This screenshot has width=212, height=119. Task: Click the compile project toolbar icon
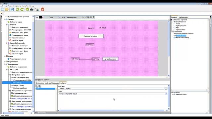(x=32, y=9)
